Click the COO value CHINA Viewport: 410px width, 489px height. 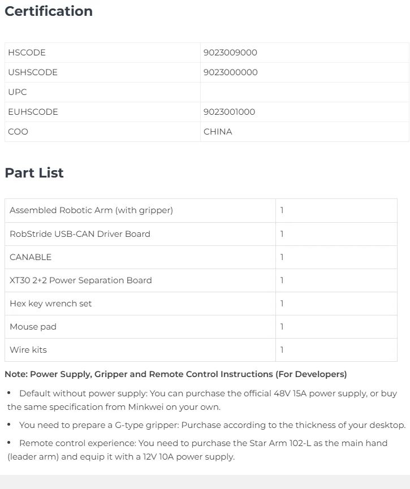tap(218, 132)
